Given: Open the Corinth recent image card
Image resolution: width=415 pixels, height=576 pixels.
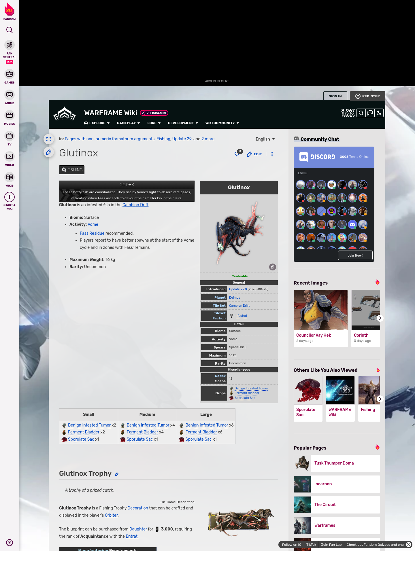Looking at the screenshot, I should (x=366, y=318).
